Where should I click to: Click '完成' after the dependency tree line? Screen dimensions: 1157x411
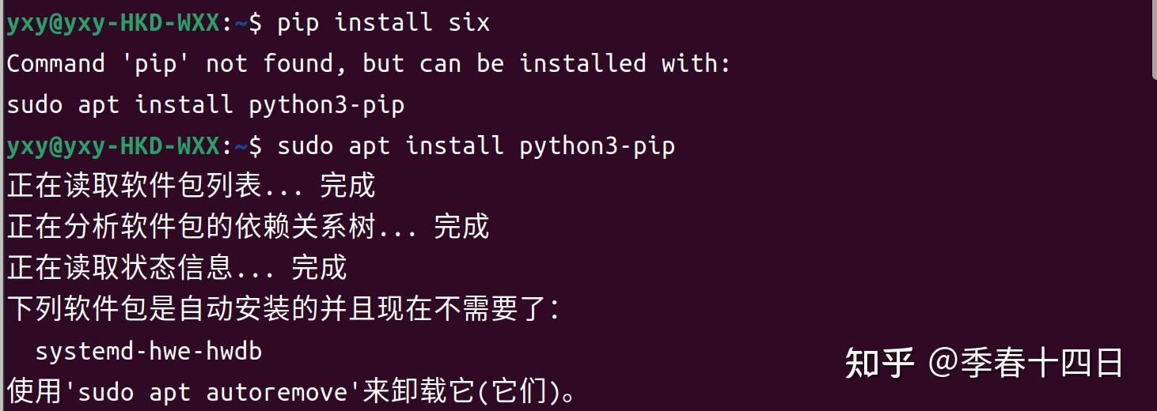pyautogui.click(x=461, y=228)
